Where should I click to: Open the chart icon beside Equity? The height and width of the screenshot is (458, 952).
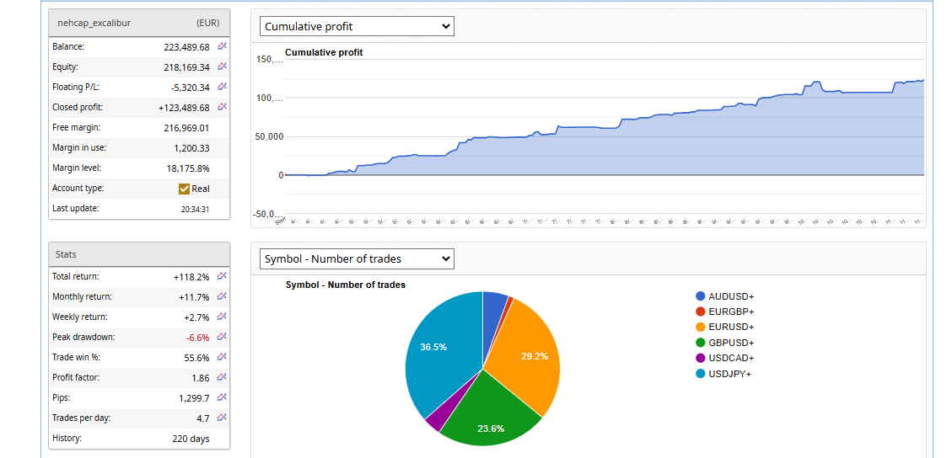[x=222, y=67]
